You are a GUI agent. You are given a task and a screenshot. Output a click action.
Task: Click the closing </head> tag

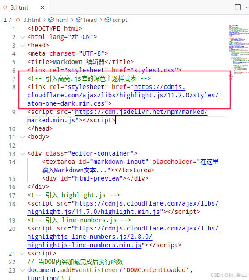click(x=40, y=128)
